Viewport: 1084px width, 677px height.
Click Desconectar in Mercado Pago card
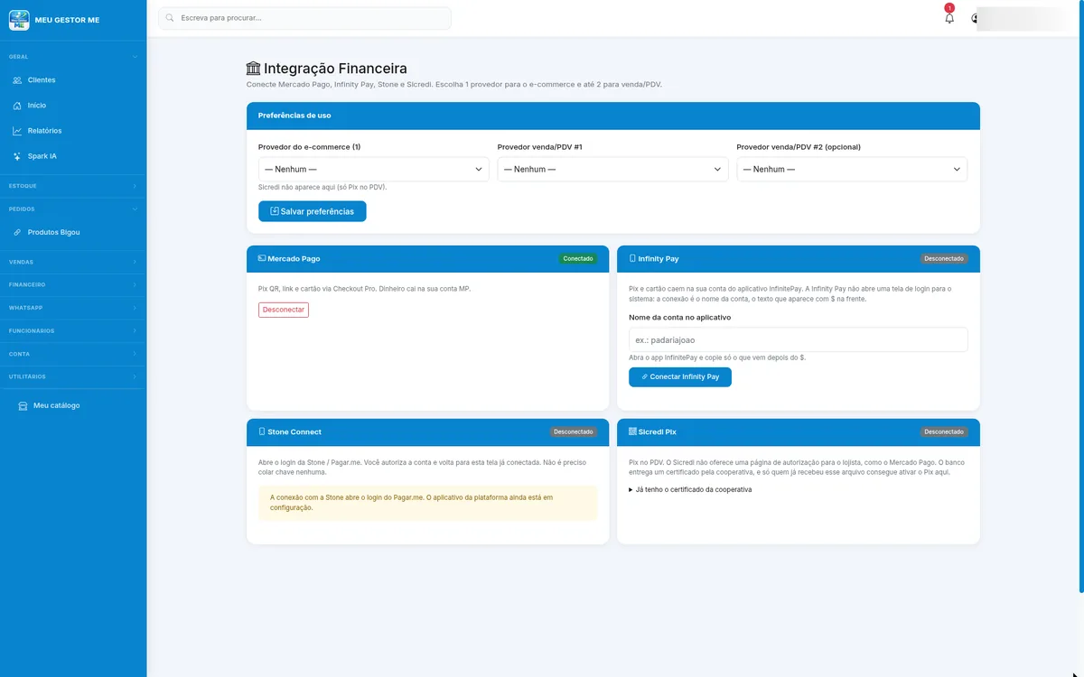pos(284,310)
